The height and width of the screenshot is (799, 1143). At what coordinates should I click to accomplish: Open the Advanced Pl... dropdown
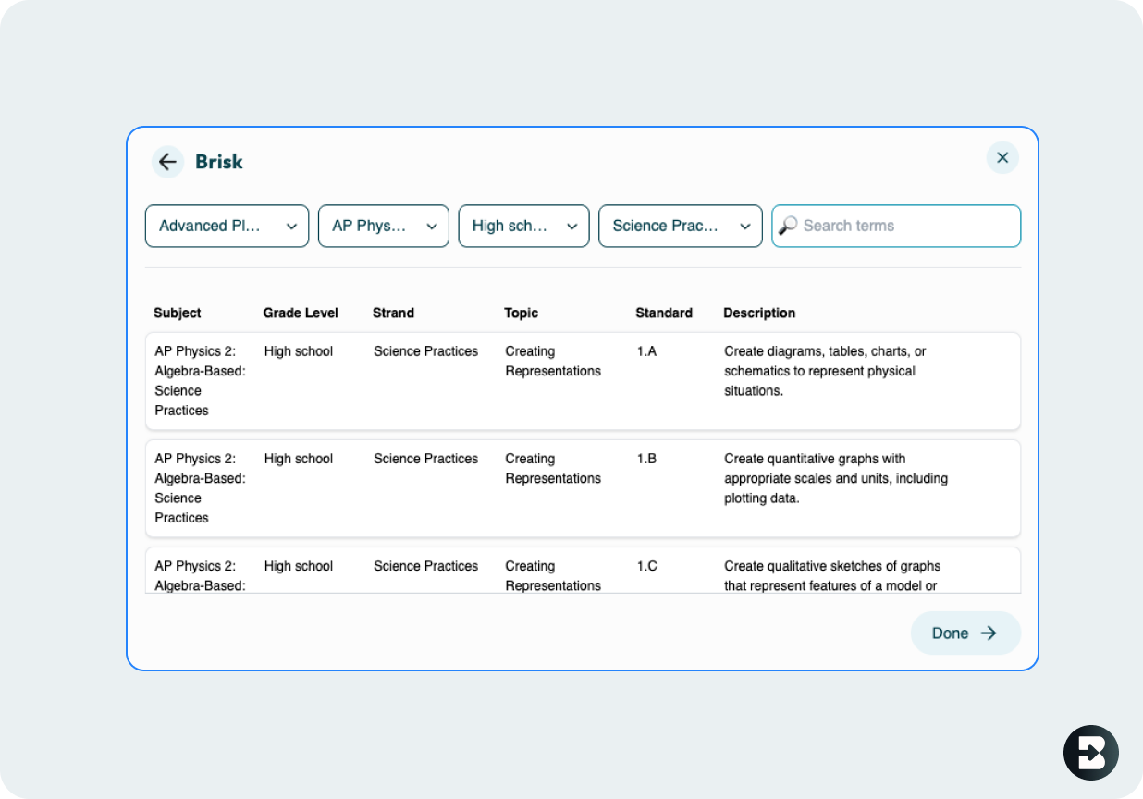[227, 226]
